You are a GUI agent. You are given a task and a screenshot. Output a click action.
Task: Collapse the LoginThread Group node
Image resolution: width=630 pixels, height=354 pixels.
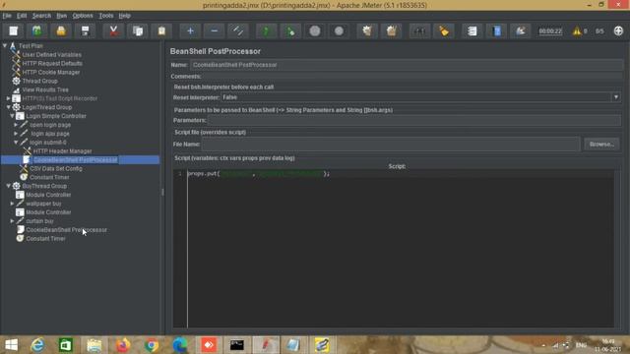9,107
